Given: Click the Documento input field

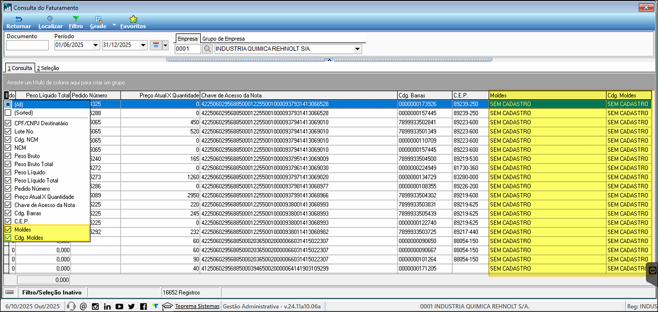Looking at the screenshot, I should tap(27, 45).
